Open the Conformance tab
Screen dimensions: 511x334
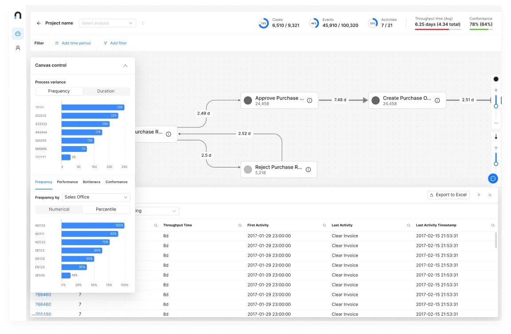pos(116,182)
